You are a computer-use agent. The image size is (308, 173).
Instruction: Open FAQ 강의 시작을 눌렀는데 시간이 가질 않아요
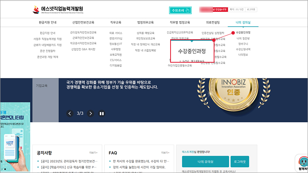click(x=139, y=167)
